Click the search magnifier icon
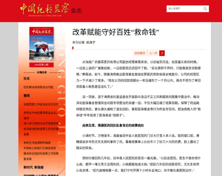Image resolution: width=222 pixels, height=176 pixels. (205, 9)
